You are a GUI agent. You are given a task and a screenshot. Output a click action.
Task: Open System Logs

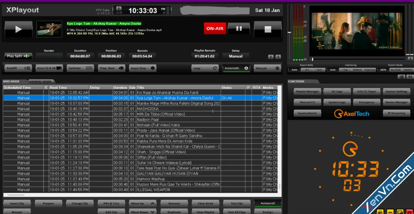click(337, 102)
